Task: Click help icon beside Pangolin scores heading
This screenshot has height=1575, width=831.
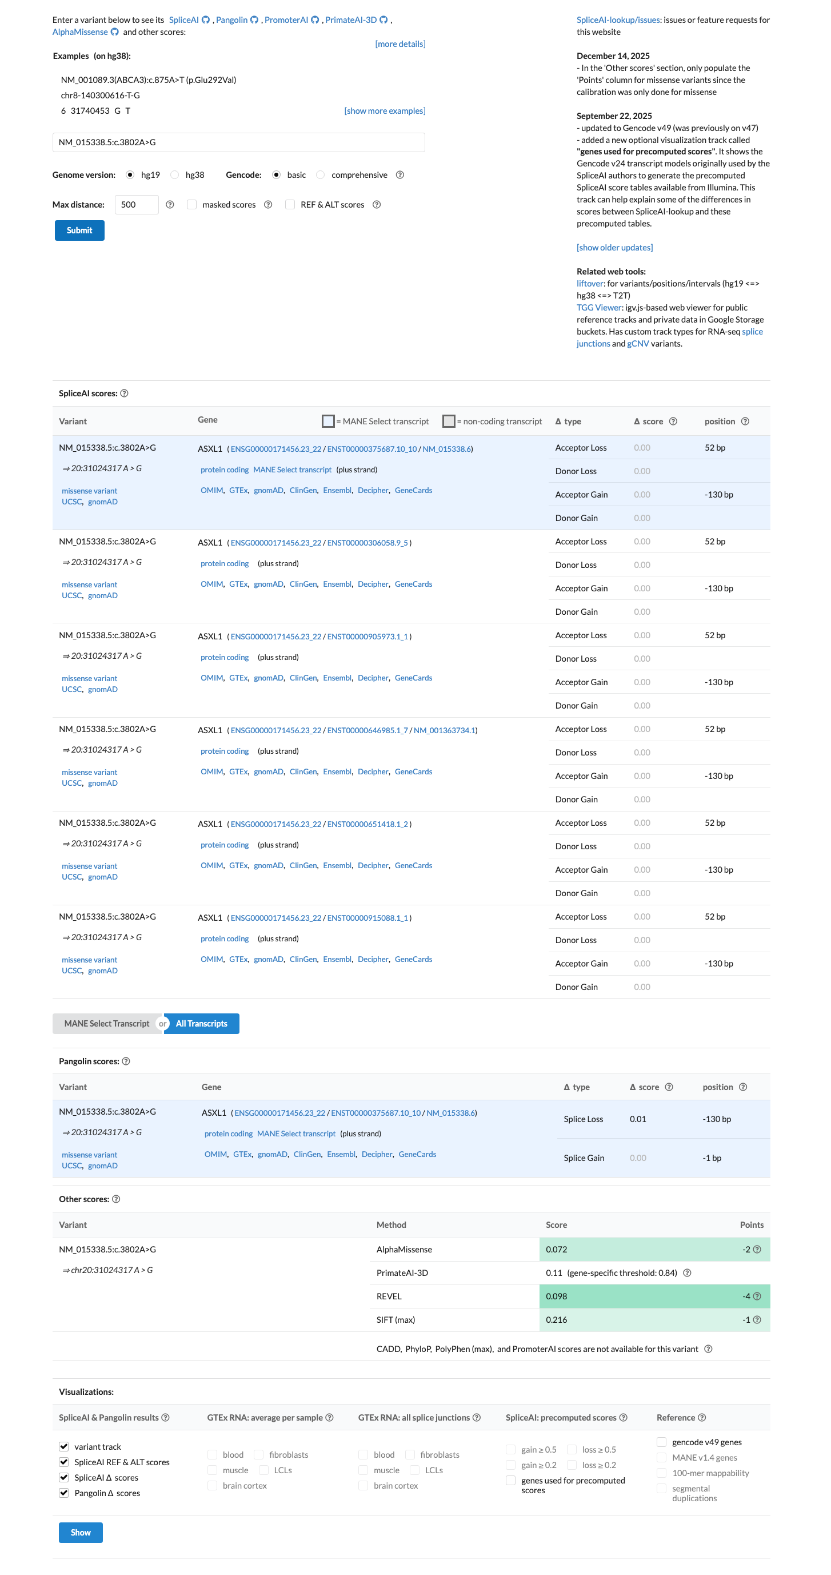Action: [x=126, y=1061]
